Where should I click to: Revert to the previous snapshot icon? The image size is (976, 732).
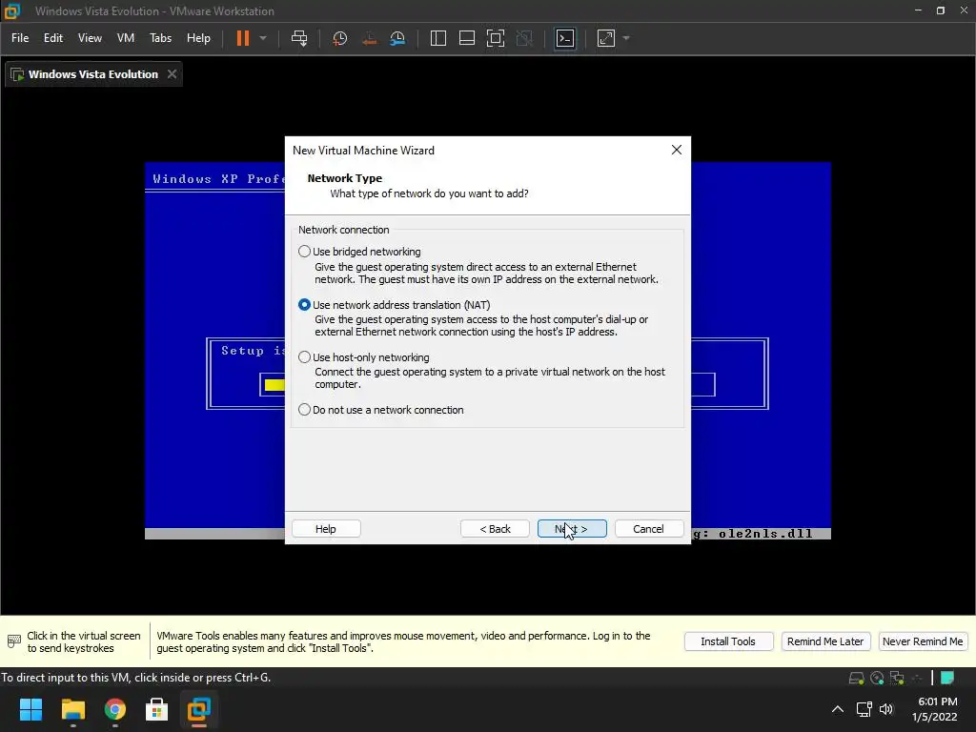369,38
